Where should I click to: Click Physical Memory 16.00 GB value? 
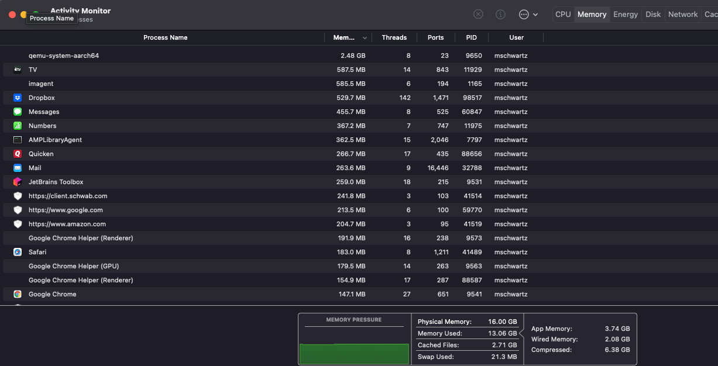(x=503, y=322)
